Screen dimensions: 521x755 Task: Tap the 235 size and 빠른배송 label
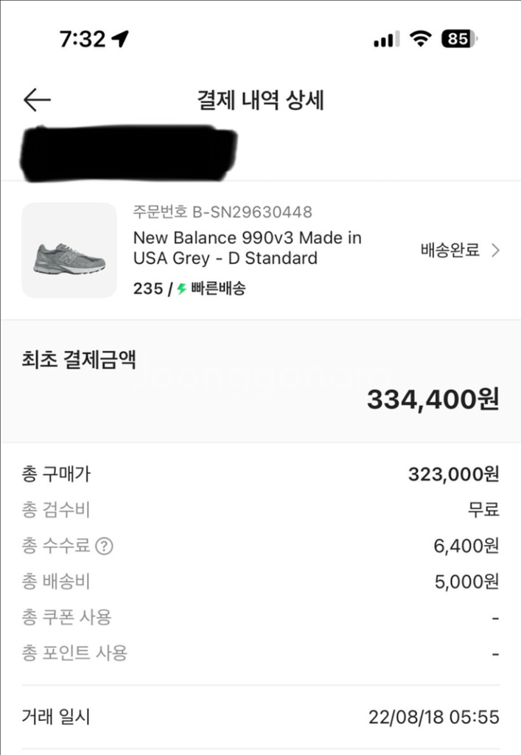point(189,289)
